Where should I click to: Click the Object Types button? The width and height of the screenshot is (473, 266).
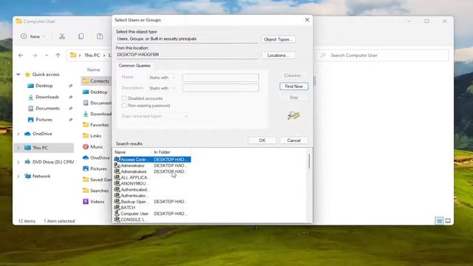pos(278,39)
